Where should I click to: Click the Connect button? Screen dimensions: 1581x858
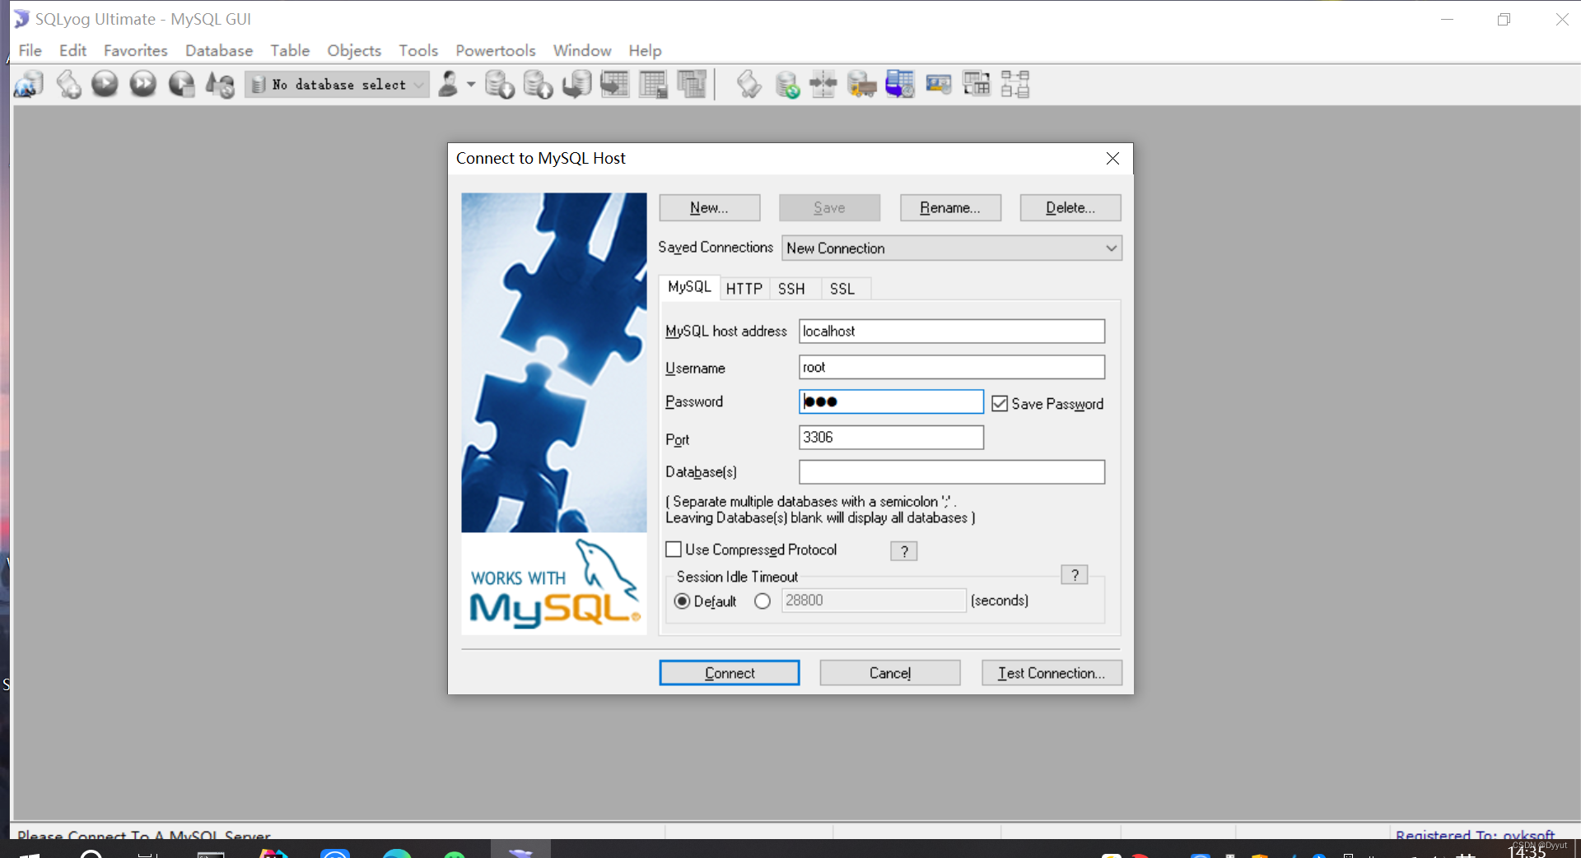[x=730, y=673]
